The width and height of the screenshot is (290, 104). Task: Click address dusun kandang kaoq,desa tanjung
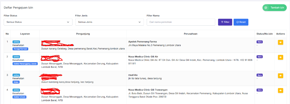pyautogui.click(x=67, y=82)
